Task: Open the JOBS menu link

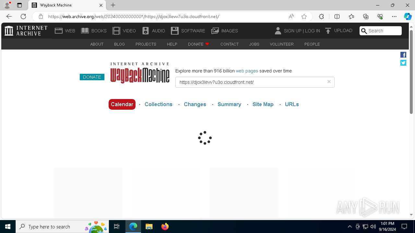Action: tap(254, 44)
